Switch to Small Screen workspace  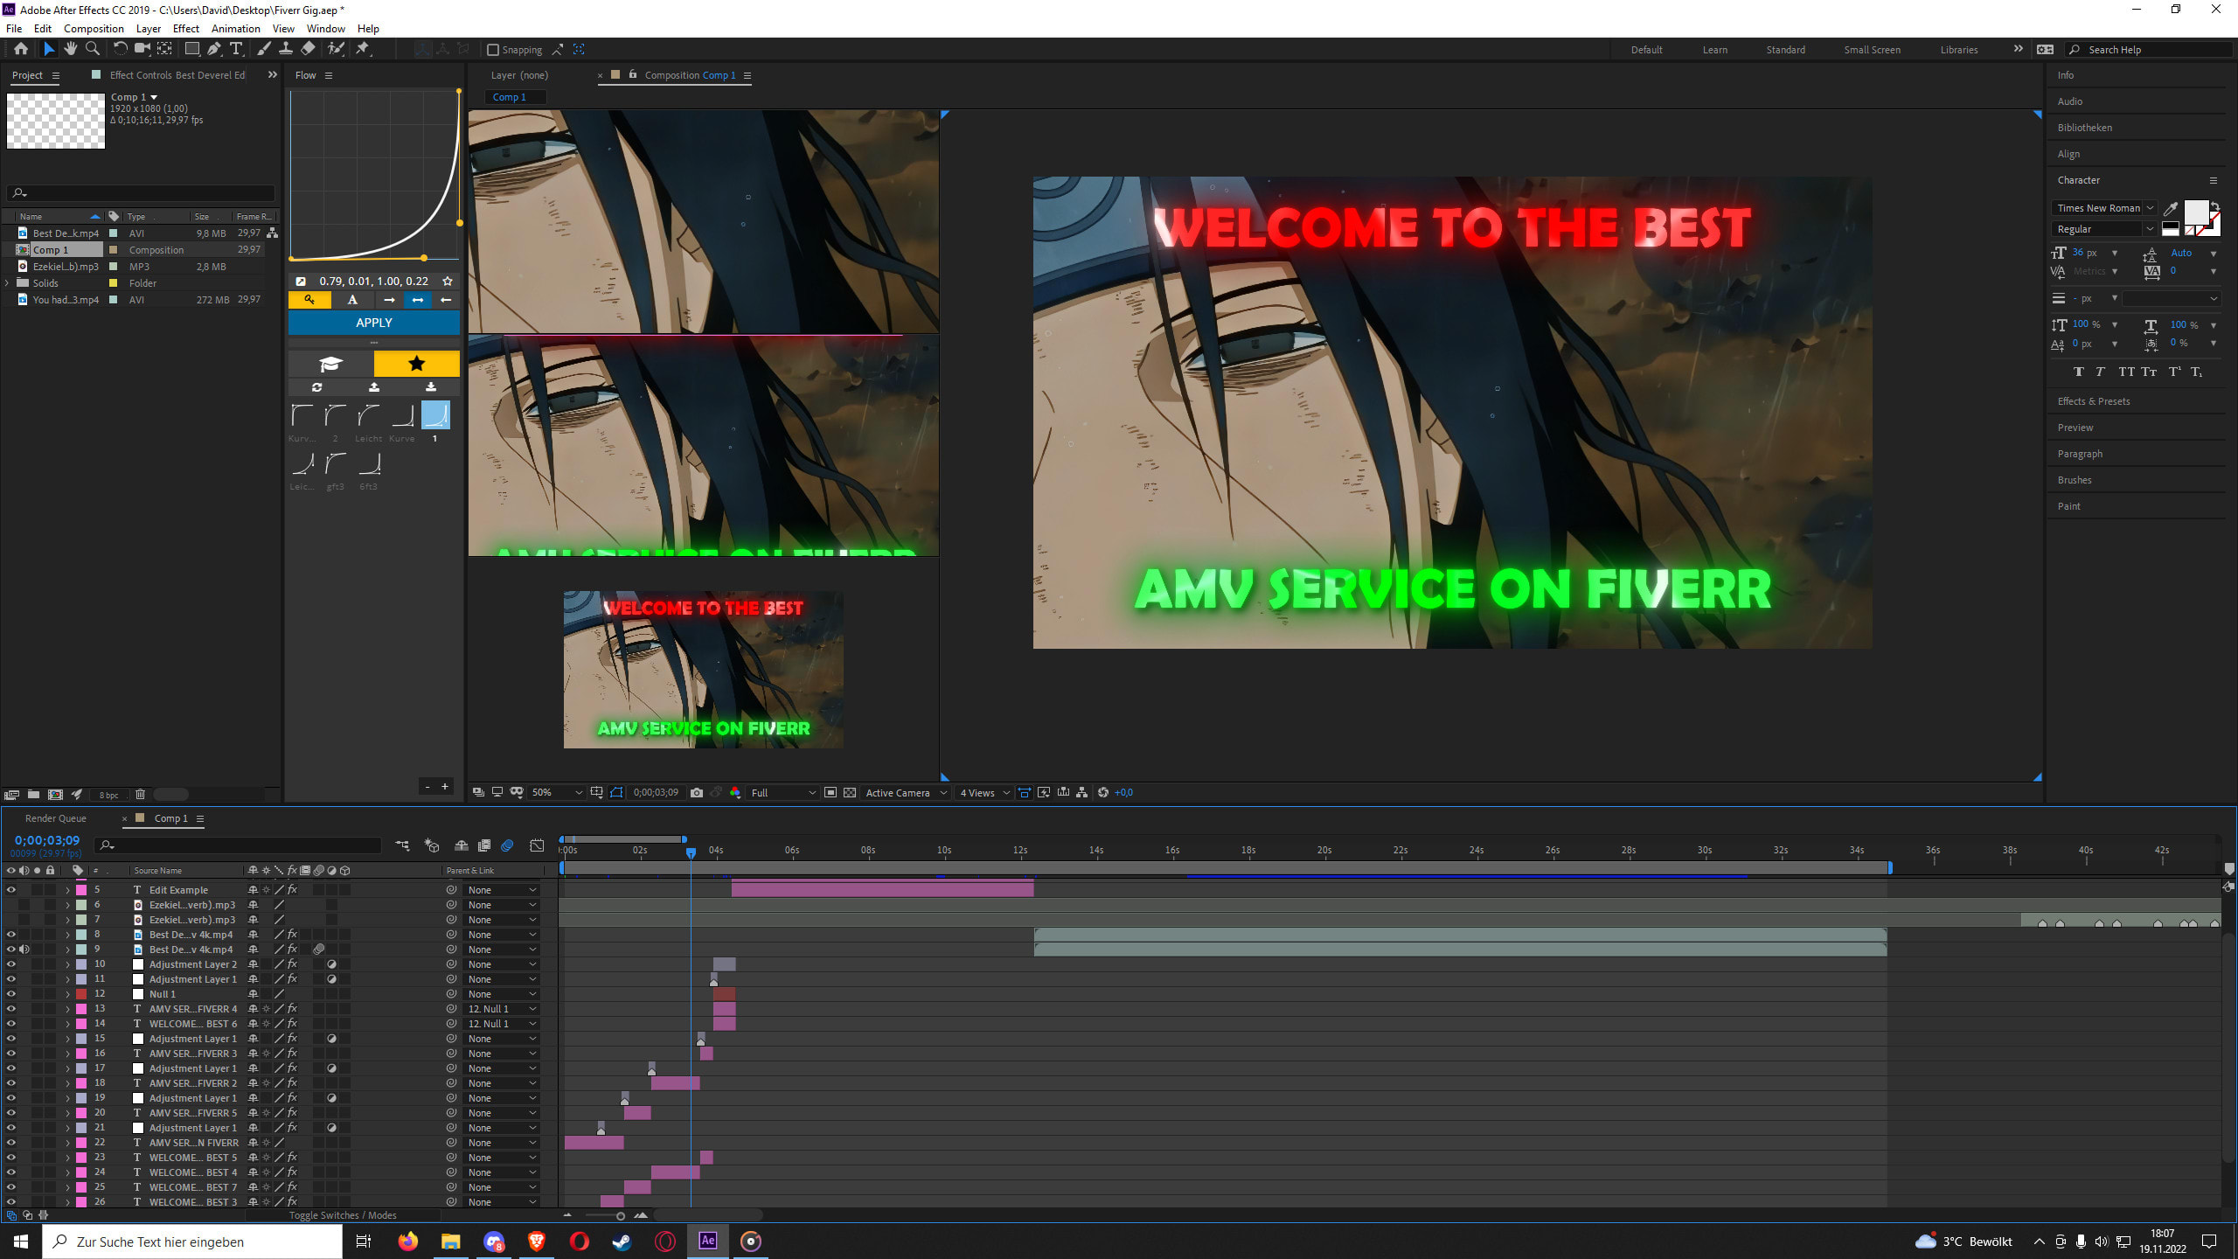[1872, 50]
